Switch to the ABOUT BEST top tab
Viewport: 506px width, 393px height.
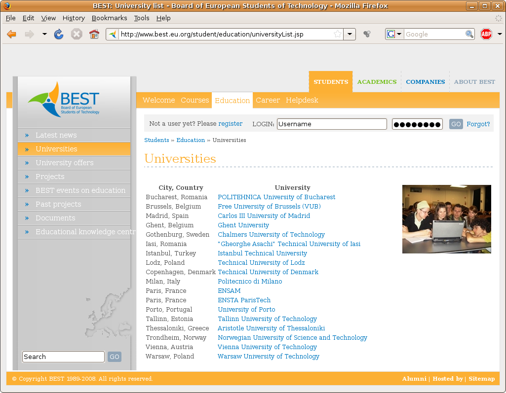pos(474,82)
